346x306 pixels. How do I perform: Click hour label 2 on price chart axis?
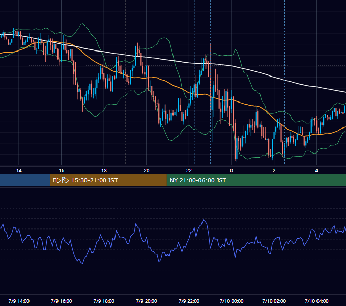tap(274, 171)
